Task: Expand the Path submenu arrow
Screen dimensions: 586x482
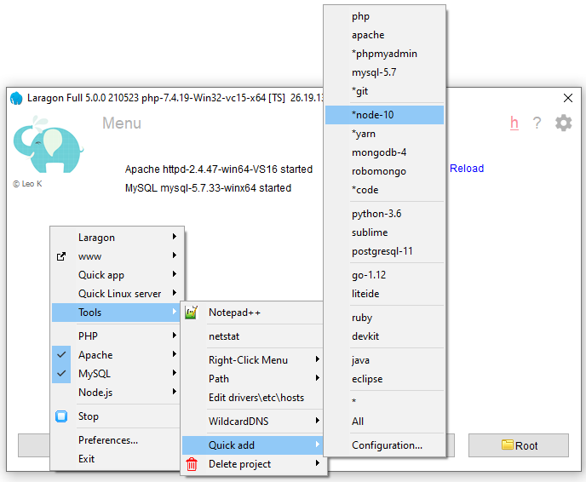Action: coord(318,378)
